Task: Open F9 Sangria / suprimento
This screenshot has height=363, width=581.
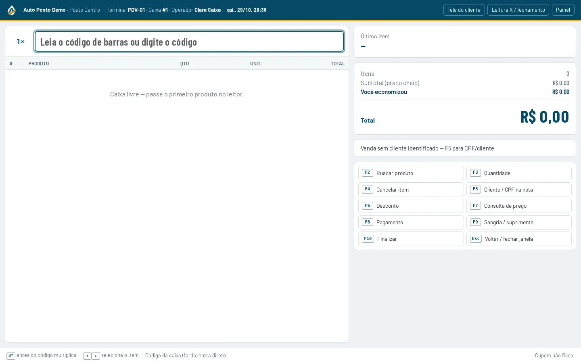Action: [x=519, y=222]
